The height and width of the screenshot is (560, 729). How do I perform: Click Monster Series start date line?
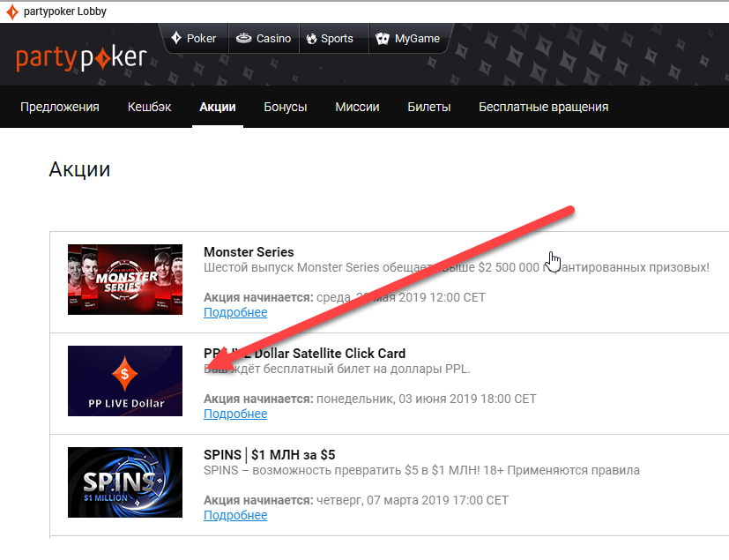(345, 298)
